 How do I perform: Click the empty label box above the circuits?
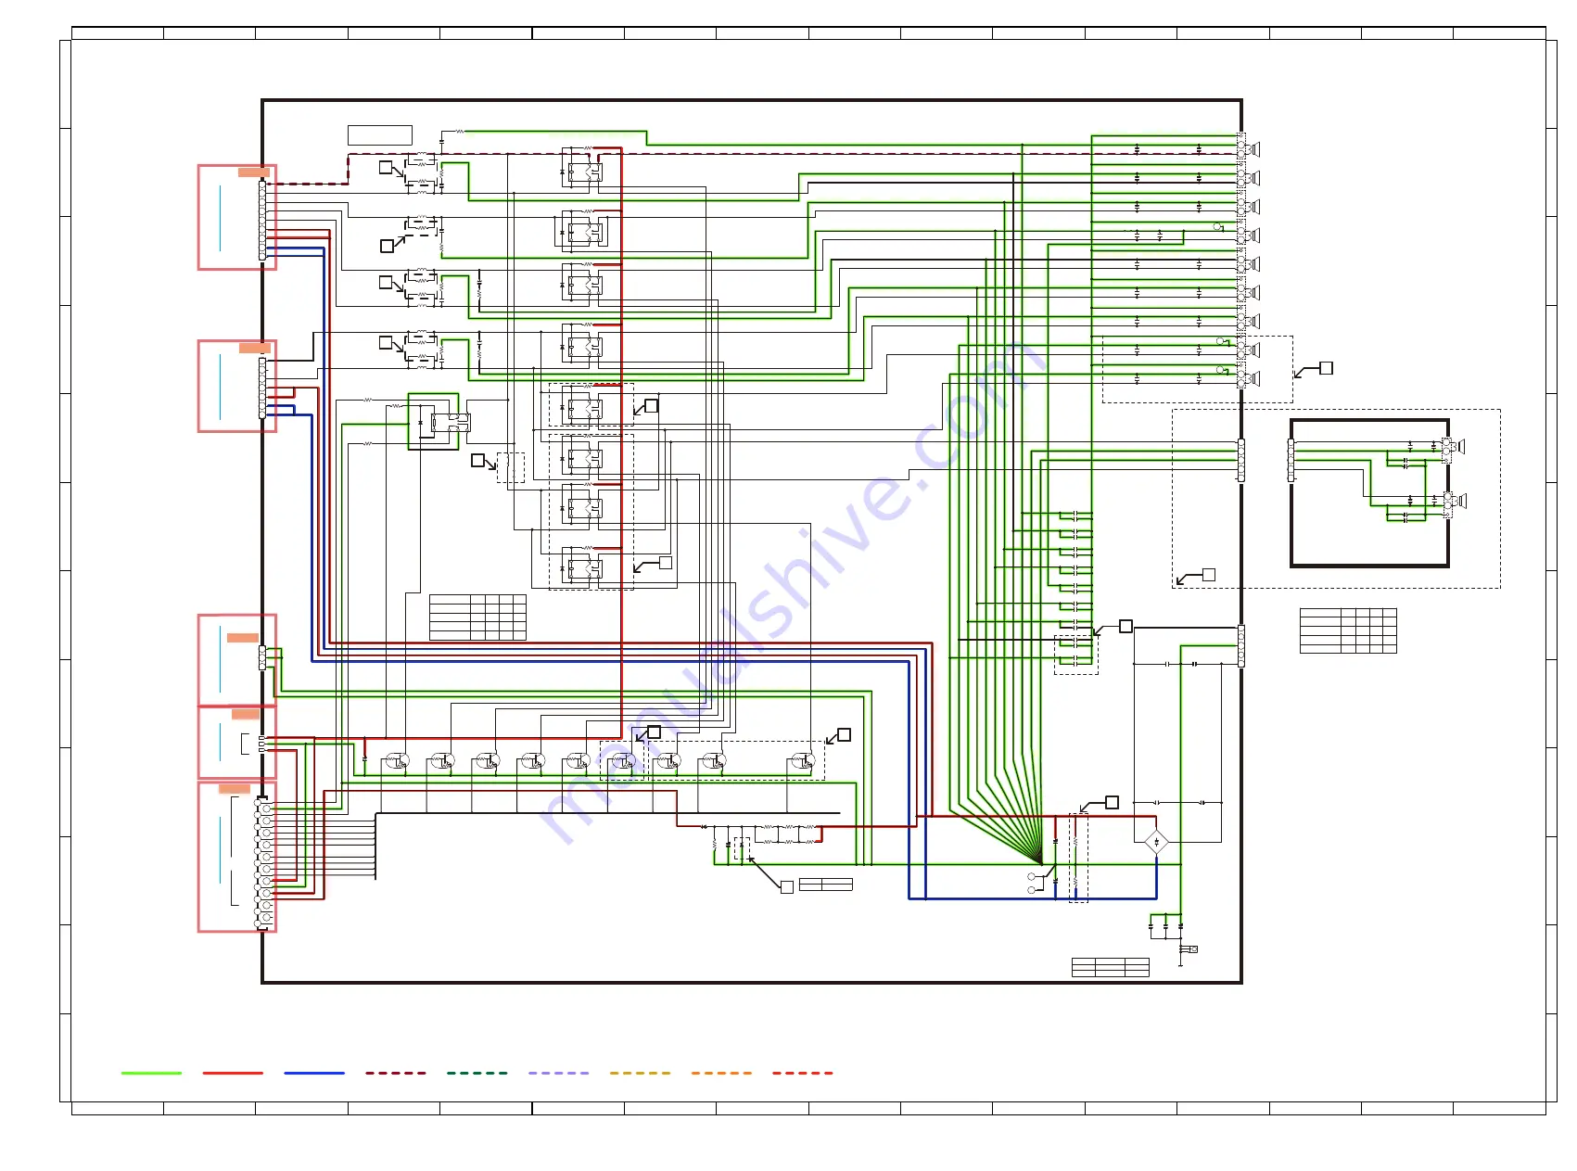pos(380,134)
